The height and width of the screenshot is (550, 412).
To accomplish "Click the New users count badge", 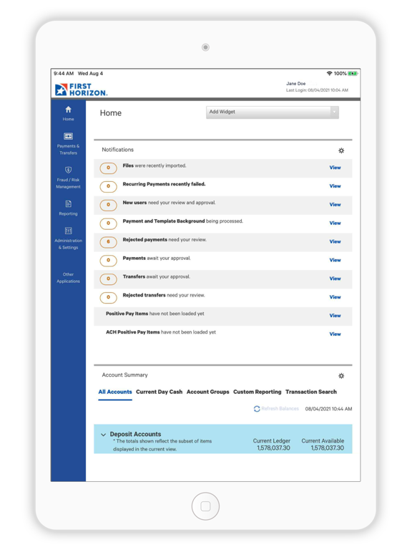I will [108, 205].
